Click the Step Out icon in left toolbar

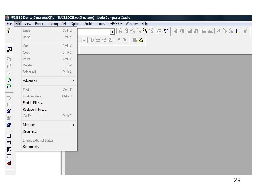9,73
